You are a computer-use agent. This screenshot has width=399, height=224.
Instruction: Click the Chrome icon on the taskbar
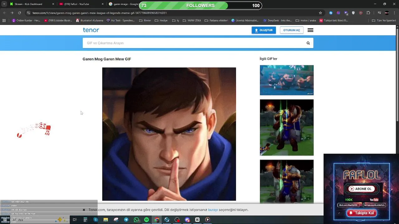pyautogui.click(x=157, y=220)
